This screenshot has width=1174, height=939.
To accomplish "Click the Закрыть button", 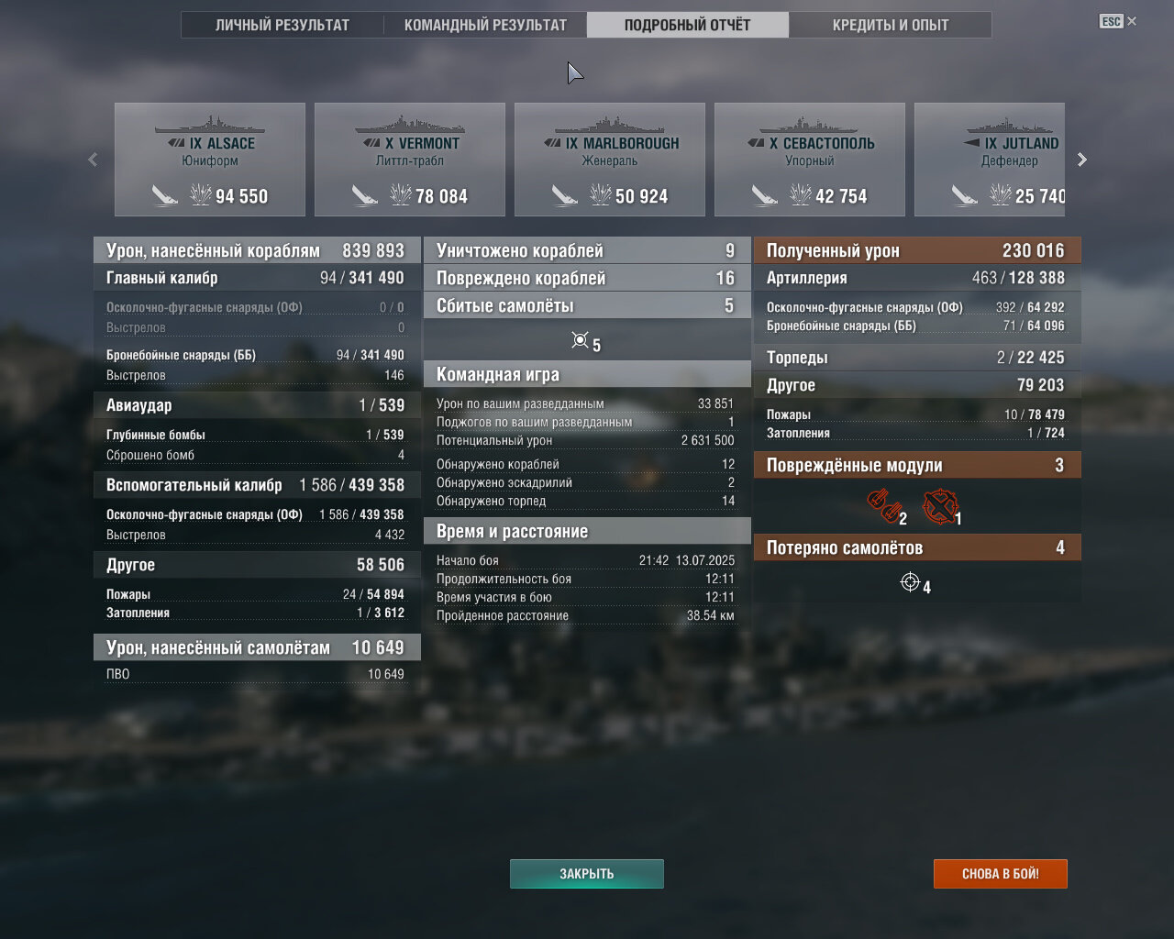I will 587,874.
